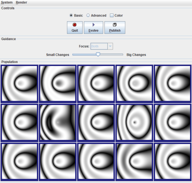Select first thumbnail in top row

(x=19, y=83)
